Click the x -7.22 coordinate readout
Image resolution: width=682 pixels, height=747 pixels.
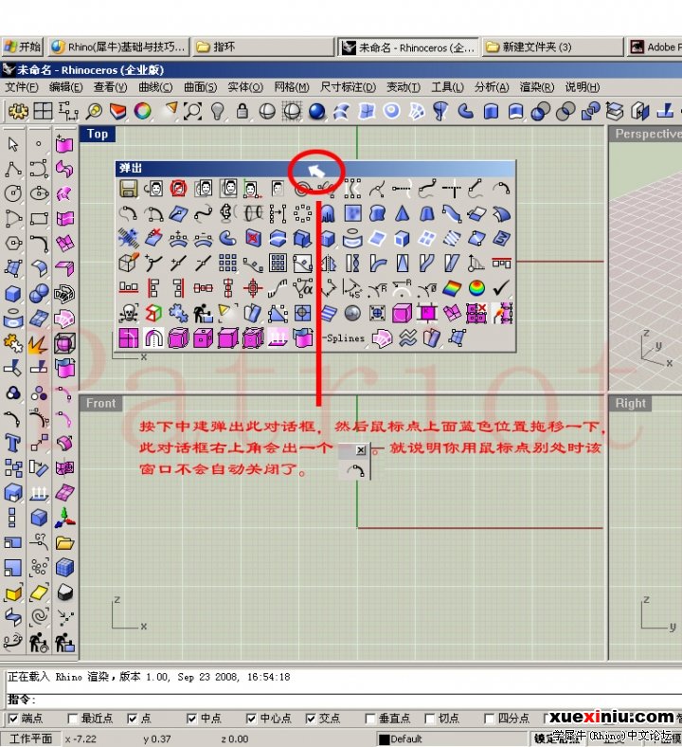tap(81, 739)
